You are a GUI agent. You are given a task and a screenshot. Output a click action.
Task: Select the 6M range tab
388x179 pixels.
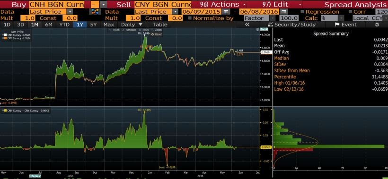coord(49,25)
